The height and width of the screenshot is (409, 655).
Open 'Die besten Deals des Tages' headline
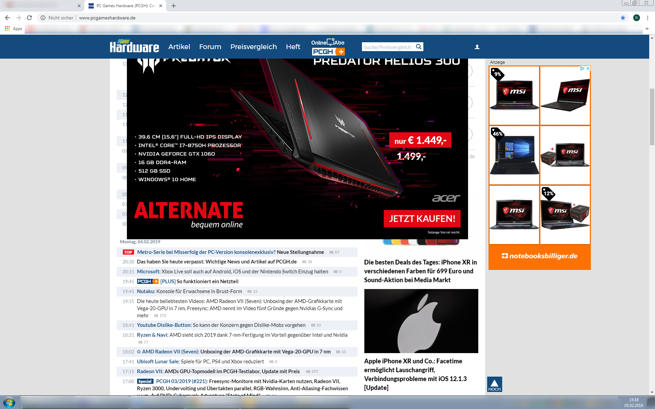(x=420, y=271)
